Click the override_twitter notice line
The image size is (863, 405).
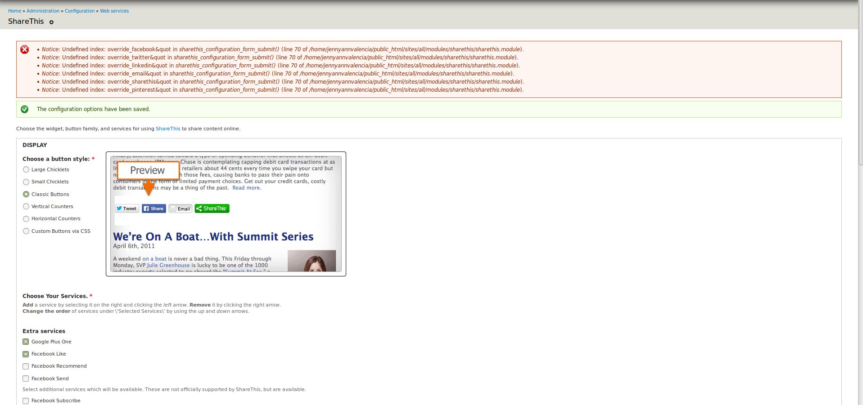(280, 58)
